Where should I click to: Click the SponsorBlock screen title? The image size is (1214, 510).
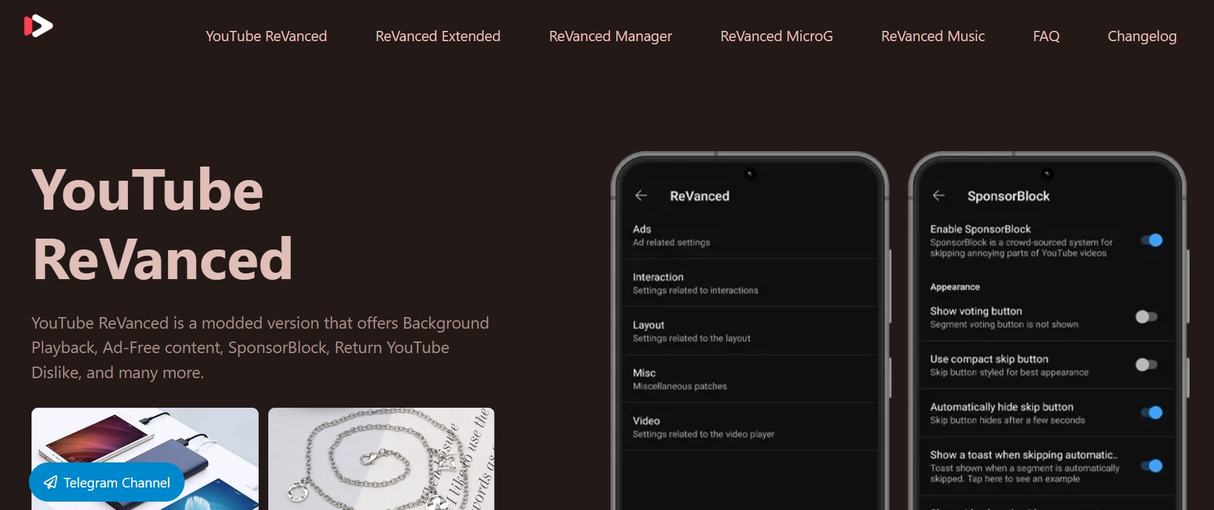[1008, 196]
